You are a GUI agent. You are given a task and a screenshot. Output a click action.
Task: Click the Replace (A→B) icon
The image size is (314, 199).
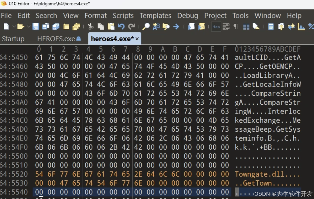[x=156, y=27]
